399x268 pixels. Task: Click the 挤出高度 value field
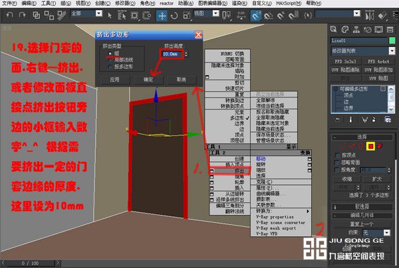tap(172, 54)
